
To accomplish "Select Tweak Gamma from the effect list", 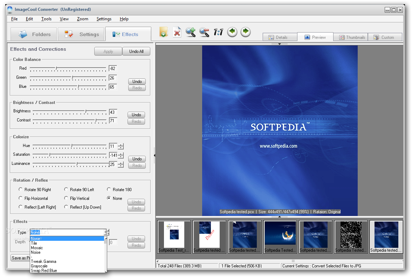I will pyautogui.click(x=67, y=261).
